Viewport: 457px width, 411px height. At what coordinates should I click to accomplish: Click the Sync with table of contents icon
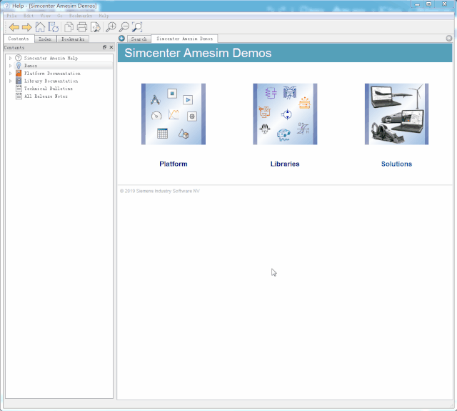coord(54,27)
